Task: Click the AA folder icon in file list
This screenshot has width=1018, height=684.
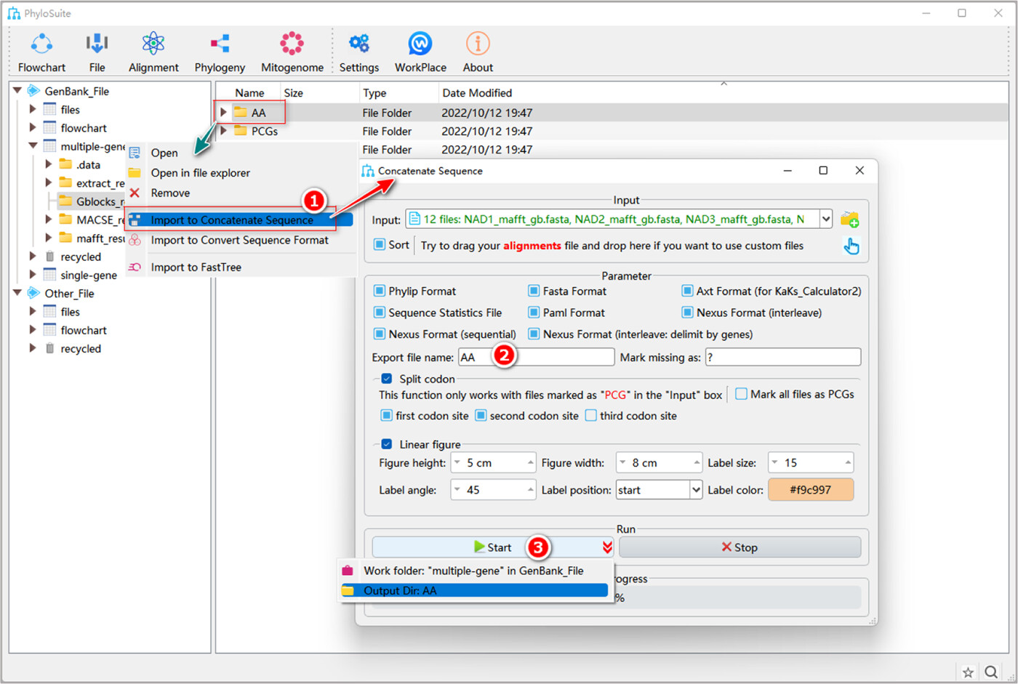Action: click(241, 113)
